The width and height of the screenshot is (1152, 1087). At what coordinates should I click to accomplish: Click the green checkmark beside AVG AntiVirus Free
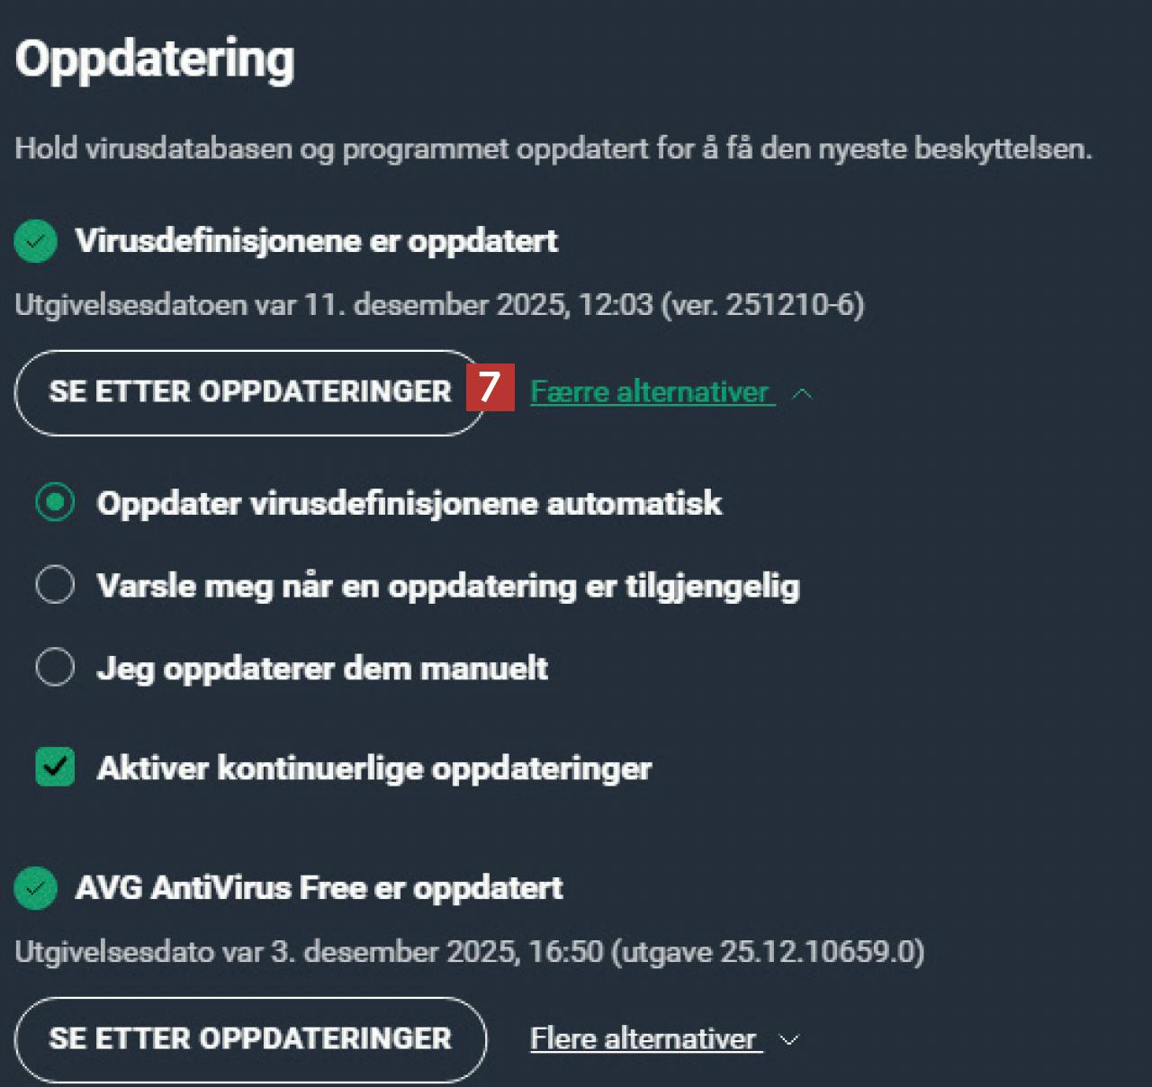36,888
